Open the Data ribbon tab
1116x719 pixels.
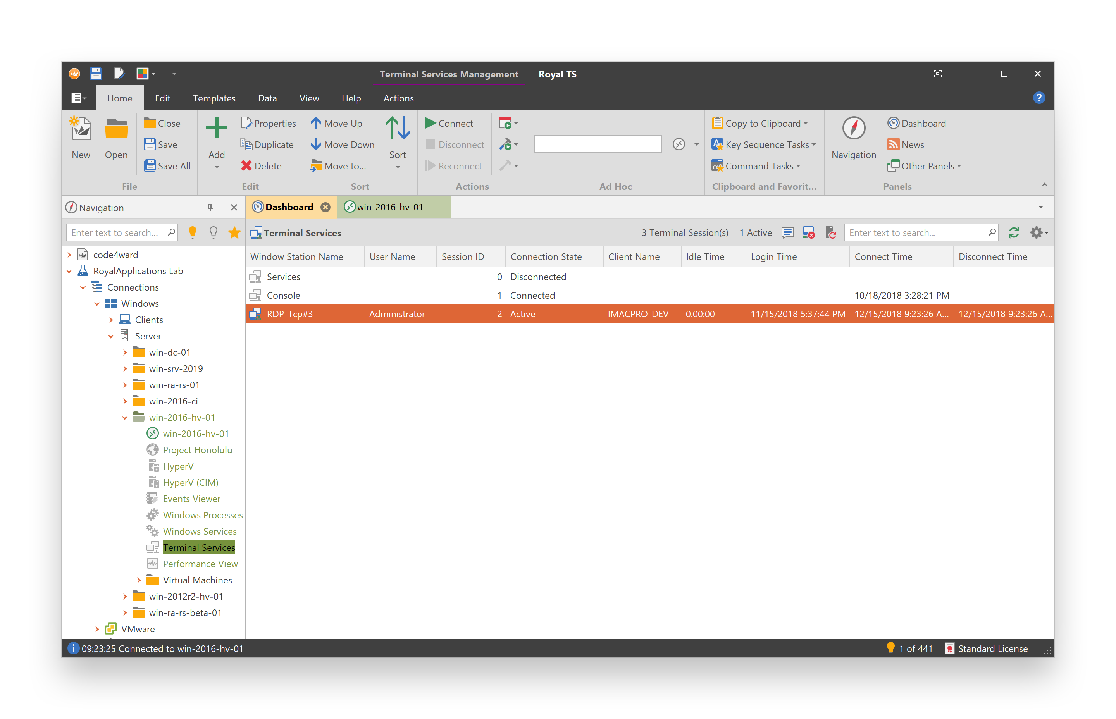click(267, 98)
